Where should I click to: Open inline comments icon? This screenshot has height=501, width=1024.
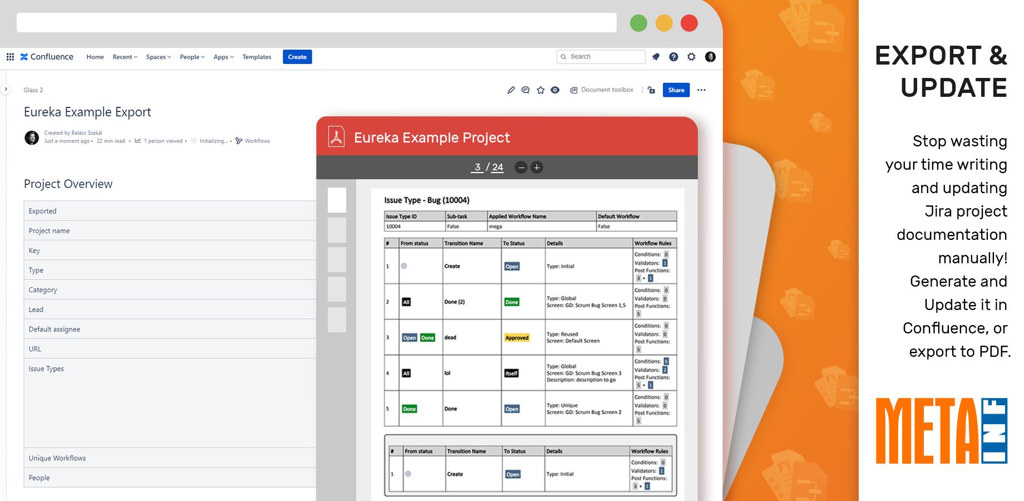(525, 90)
